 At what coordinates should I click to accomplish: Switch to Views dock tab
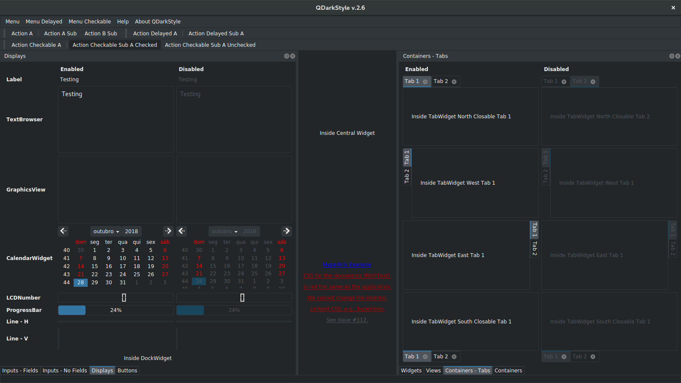click(x=433, y=371)
